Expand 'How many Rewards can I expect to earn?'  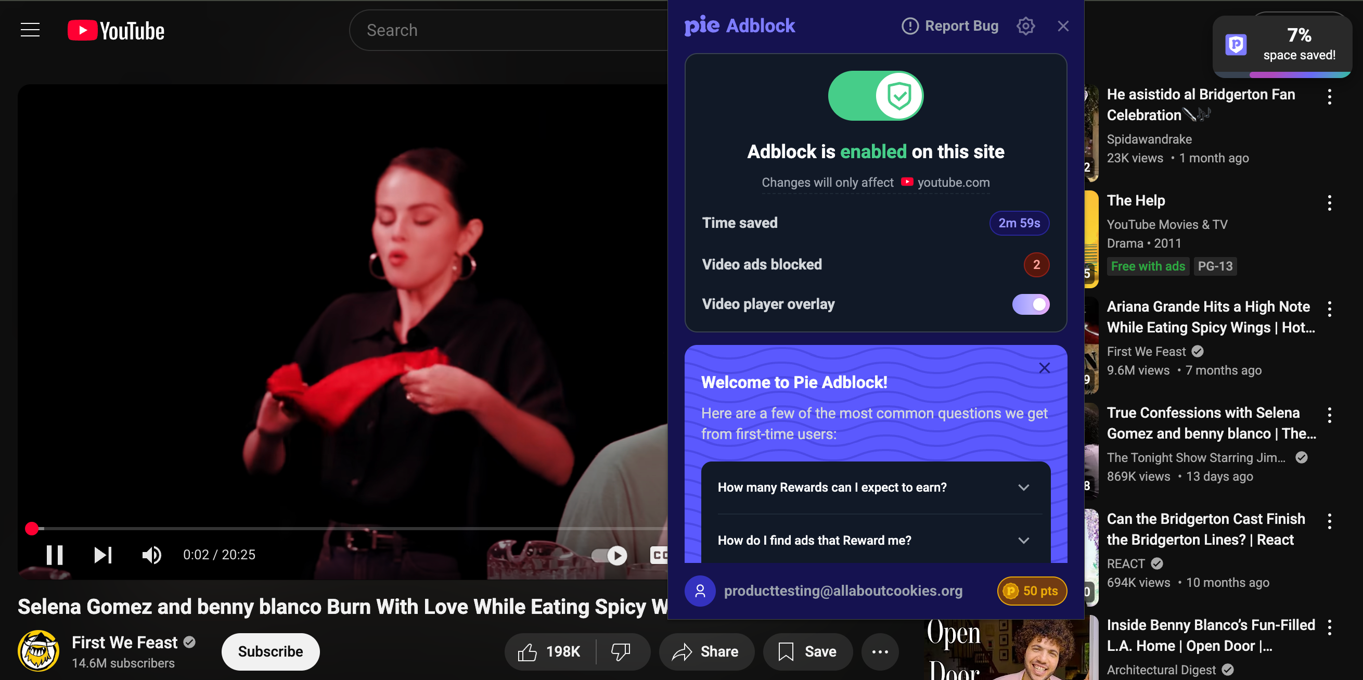pyautogui.click(x=876, y=487)
